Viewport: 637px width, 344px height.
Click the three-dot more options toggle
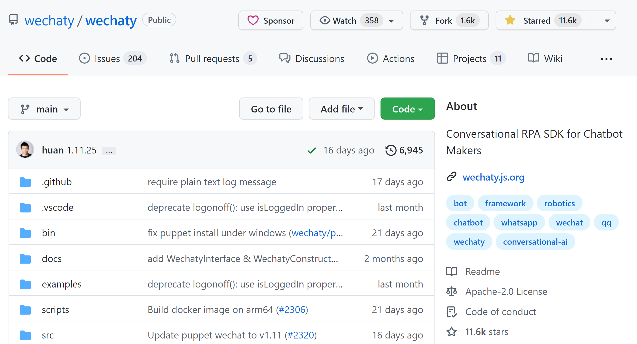coord(606,59)
